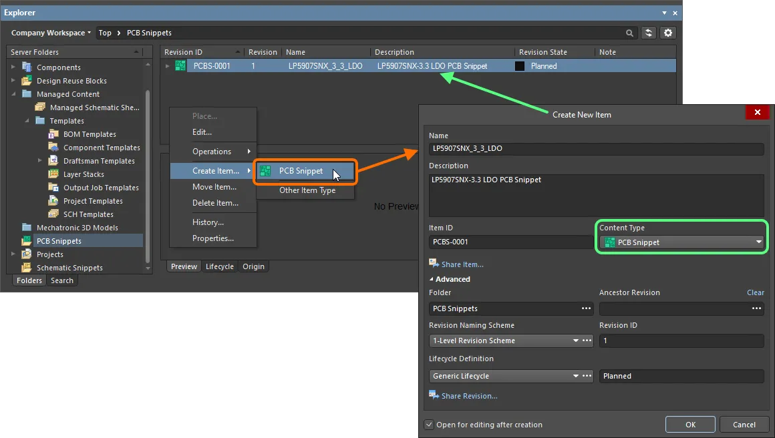Viewport: 775px width, 438px height.
Task: Click the SCH Templates folder icon
Action: 53,214
